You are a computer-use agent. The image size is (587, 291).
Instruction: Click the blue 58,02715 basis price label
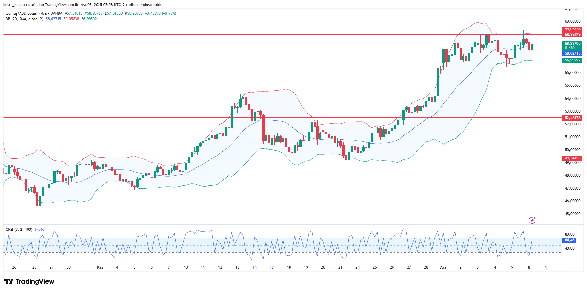tap(572, 53)
